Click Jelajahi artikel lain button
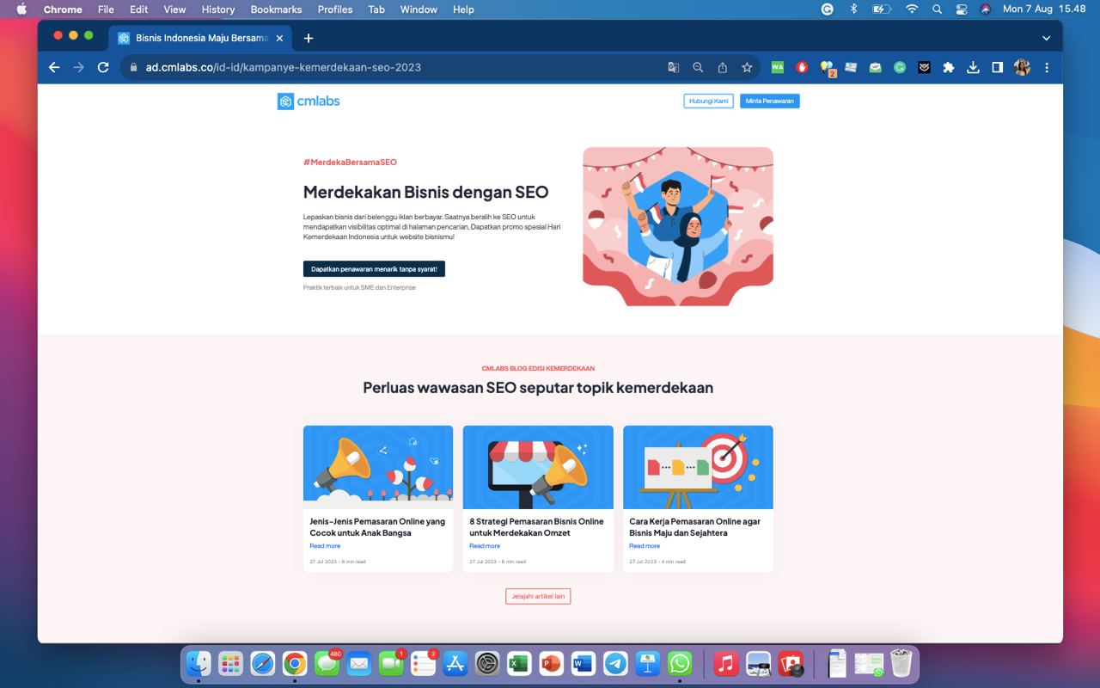Screen dimensions: 1100x688 (x=538, y=596)
